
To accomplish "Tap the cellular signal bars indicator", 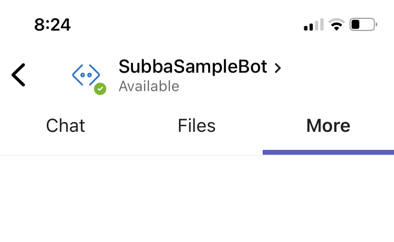I will [313, 25].
